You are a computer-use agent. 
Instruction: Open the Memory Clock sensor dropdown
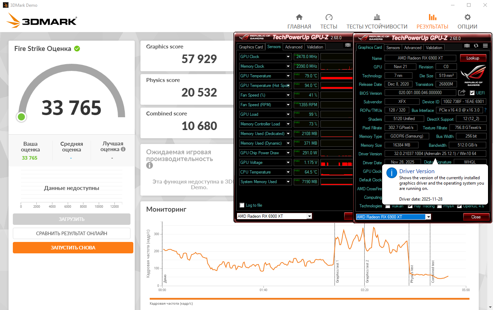point(288,66)
